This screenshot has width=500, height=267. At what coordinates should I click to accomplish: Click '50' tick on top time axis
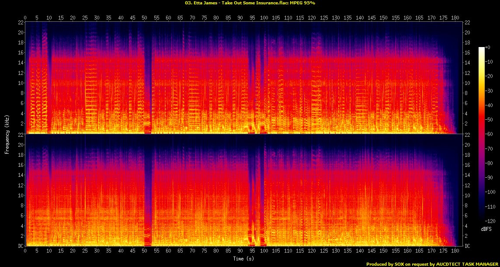(145, 18)
